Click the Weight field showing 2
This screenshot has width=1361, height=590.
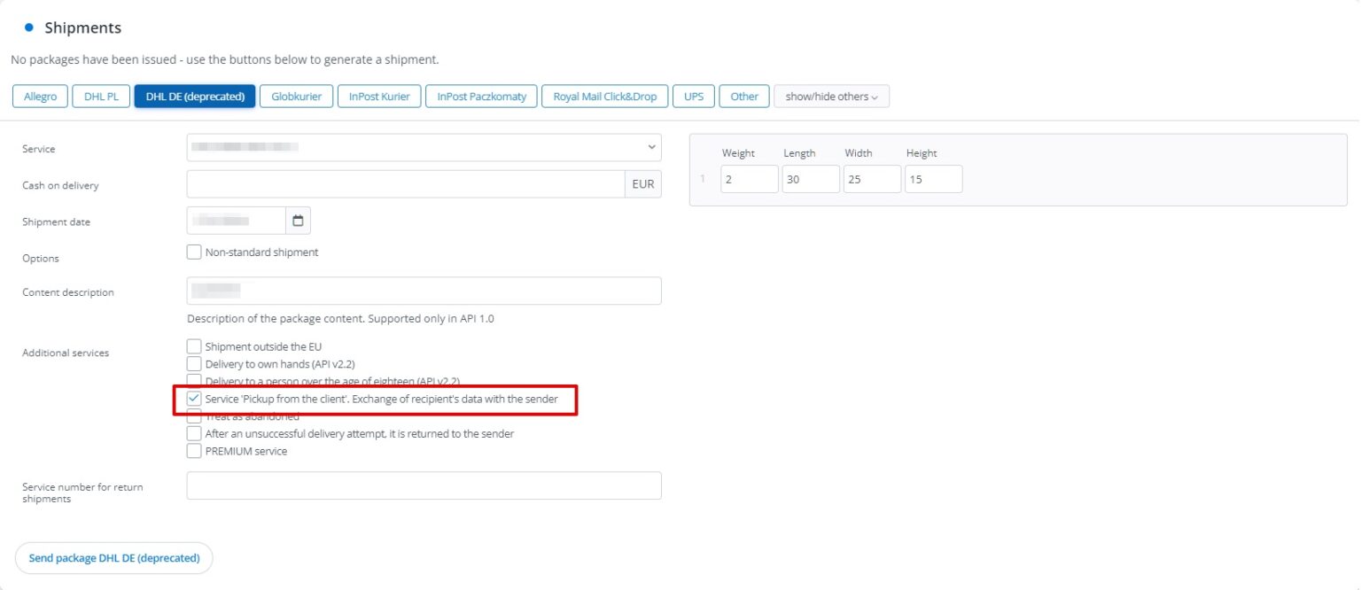coord(750,179)
